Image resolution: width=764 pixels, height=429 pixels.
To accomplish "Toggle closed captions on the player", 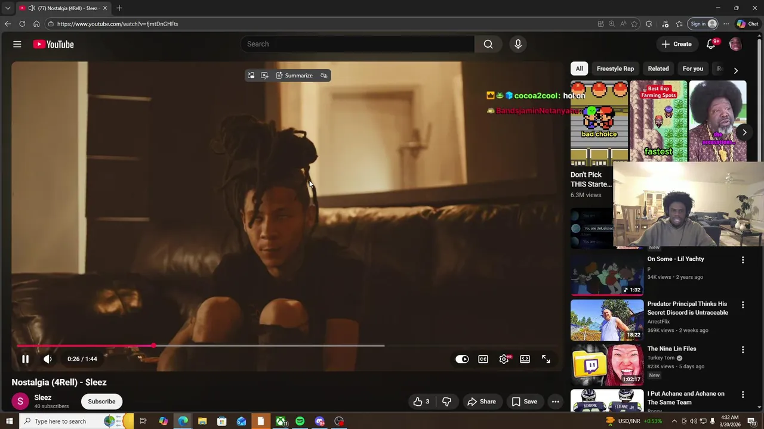I will [483, 359].
